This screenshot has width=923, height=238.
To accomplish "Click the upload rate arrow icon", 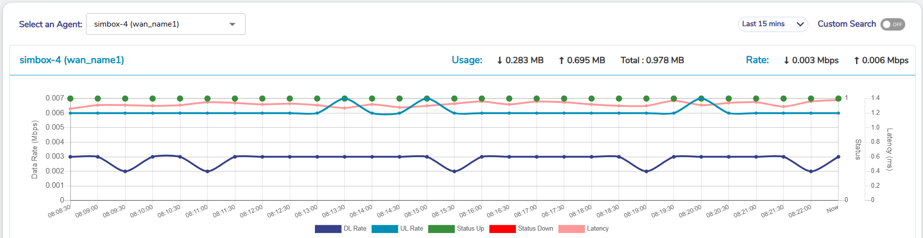I will click(857, 60).
